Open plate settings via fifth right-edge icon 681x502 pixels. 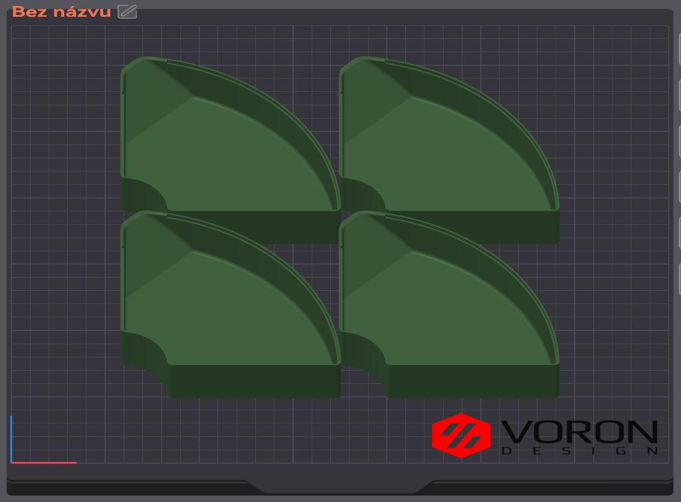point(679,233)
